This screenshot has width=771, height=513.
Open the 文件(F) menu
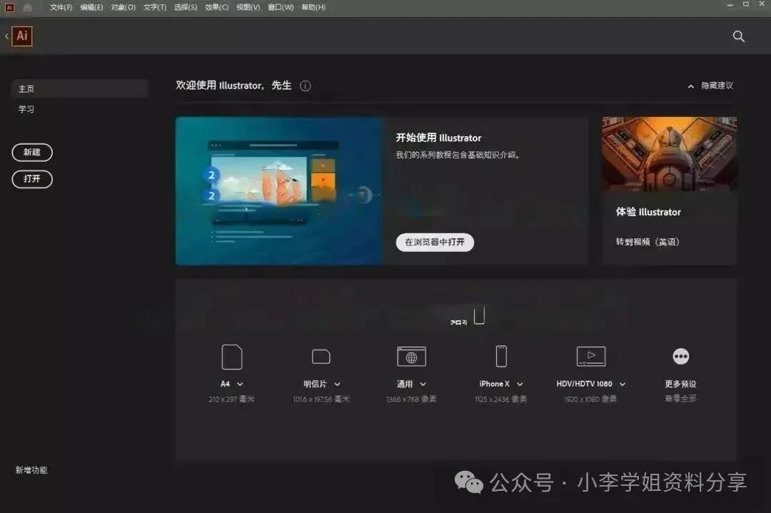tap(61, 7)
